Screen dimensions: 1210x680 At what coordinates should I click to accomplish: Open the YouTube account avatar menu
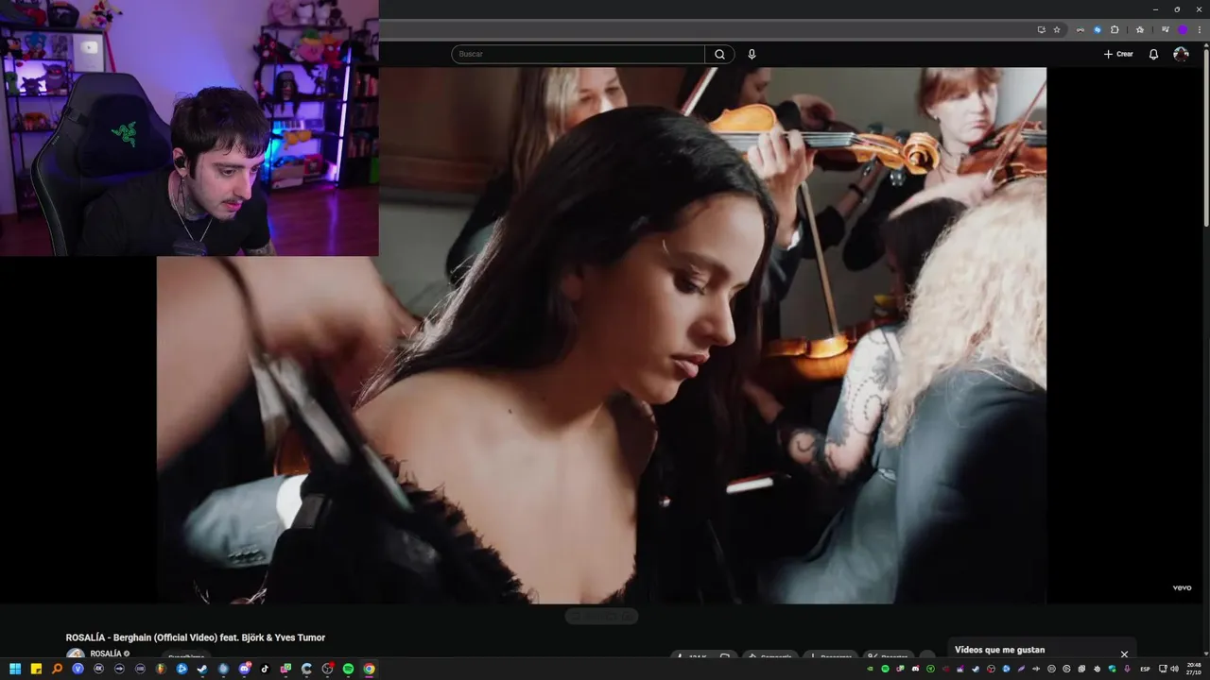coord(1181,54)
